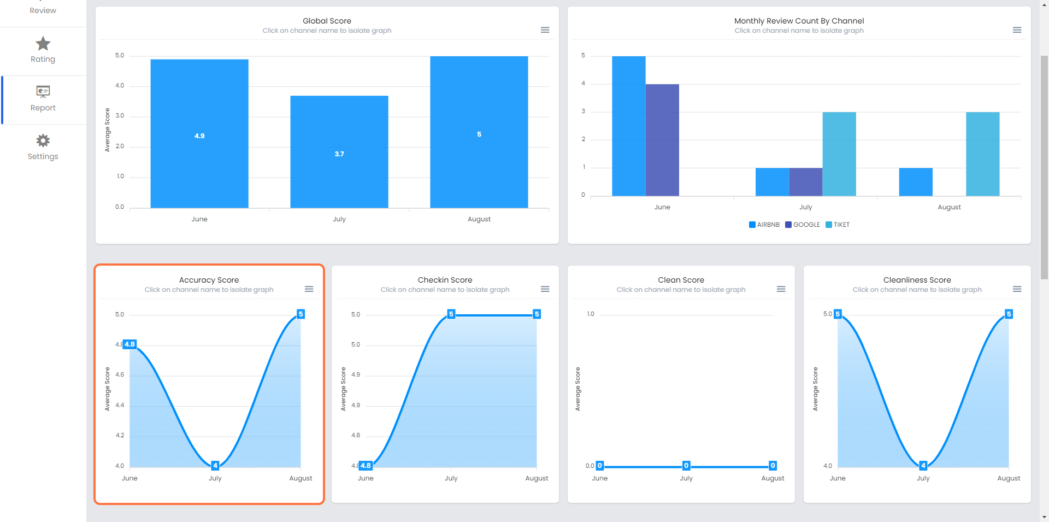The image size is (1049, 522).
Task: Click the Clean Score chart title
Action: (681, 280)
